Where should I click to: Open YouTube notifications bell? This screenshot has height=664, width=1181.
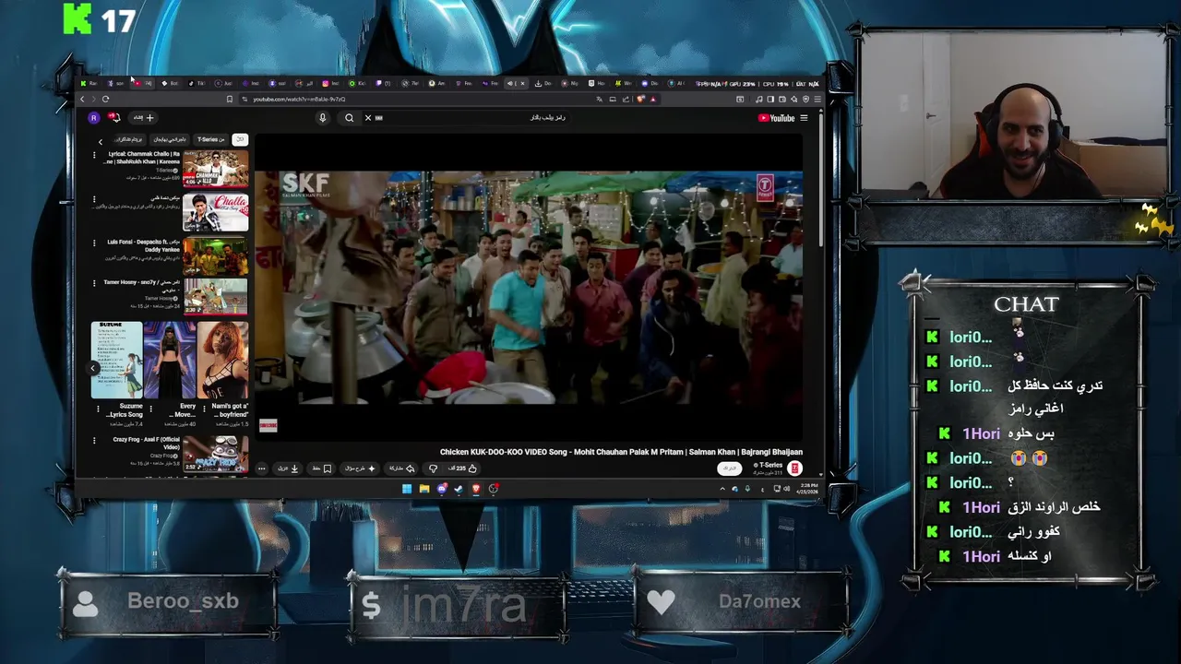point(114,118)
